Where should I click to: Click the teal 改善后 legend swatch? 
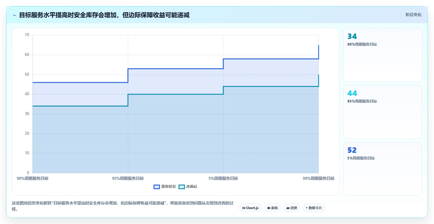point(182,187)
